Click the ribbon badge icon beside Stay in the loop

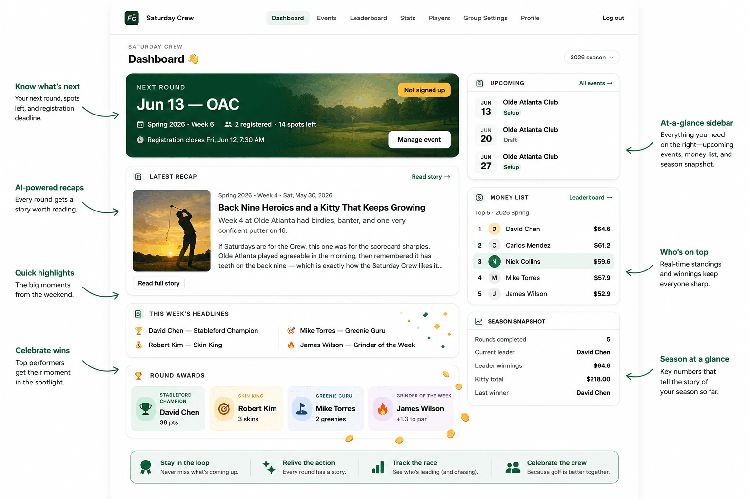[146, 467]
